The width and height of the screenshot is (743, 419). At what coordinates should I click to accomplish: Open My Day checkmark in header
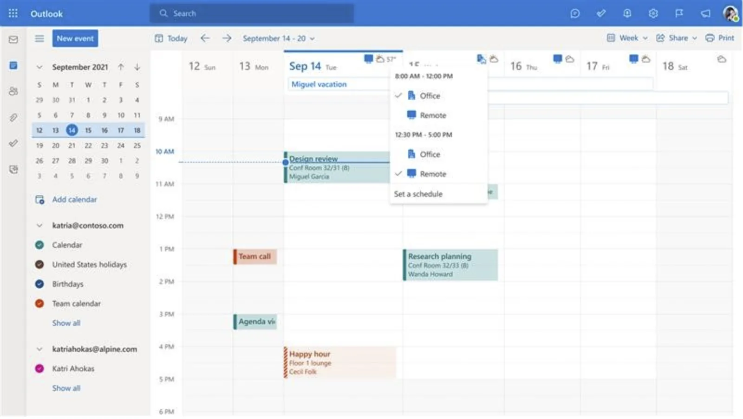click(x=601, y=13)
